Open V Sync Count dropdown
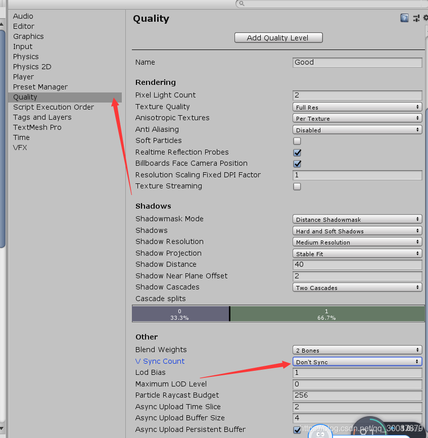Screen dimensions: 428x438 click(357, 362)
